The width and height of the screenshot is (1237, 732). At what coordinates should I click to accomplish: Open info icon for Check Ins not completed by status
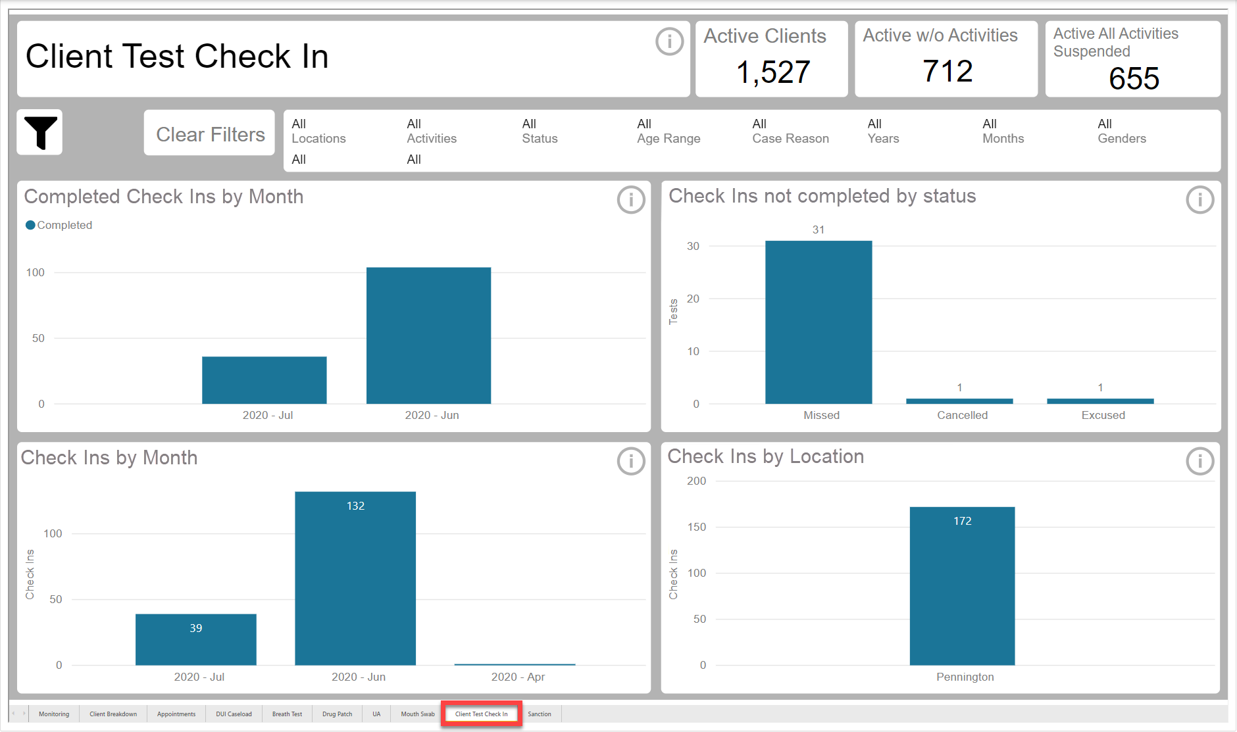tap(1199, 199)
